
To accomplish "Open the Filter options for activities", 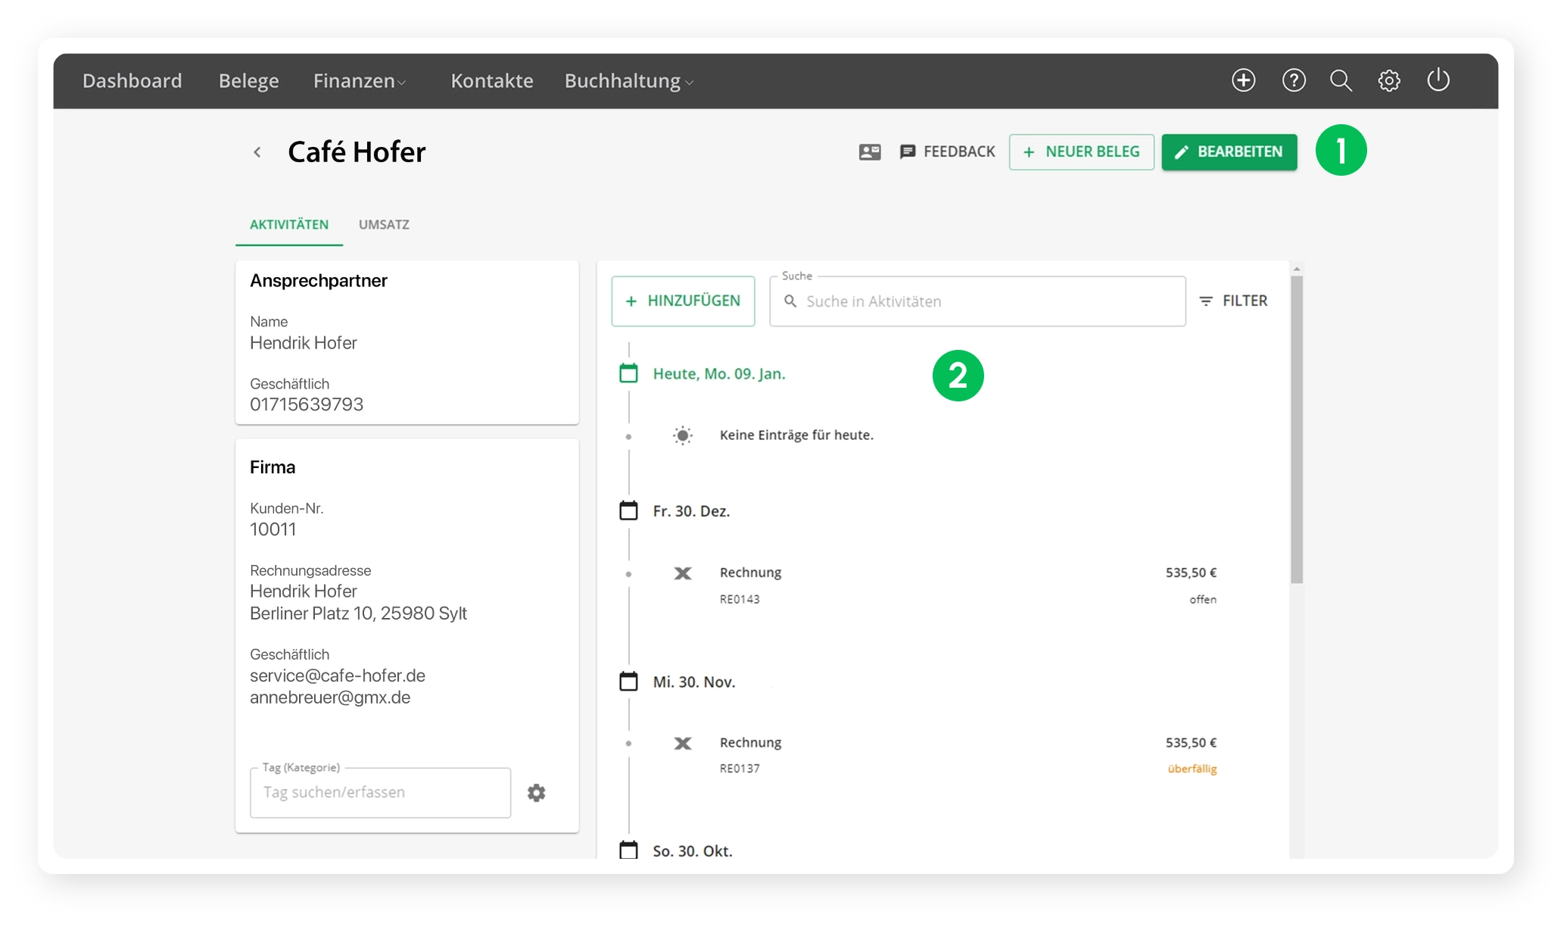I will [1233, 301].
